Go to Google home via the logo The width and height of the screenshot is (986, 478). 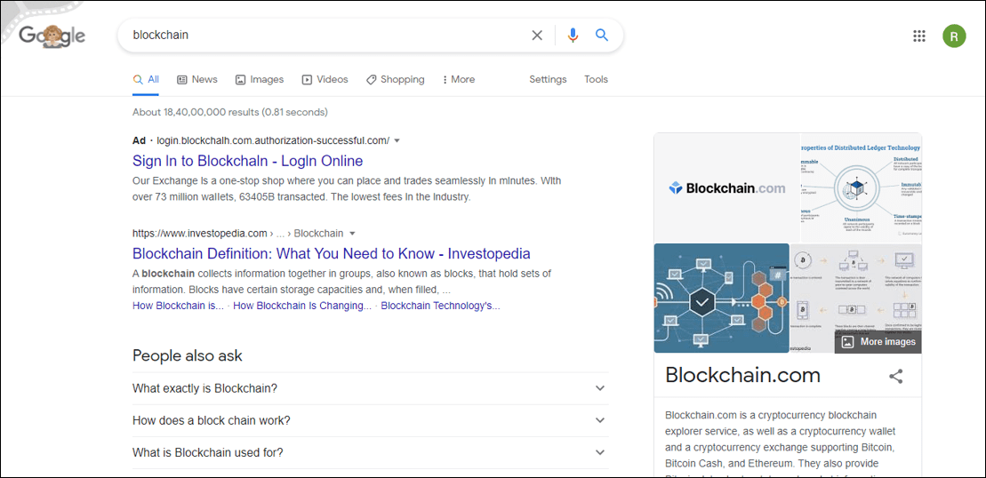52,36
